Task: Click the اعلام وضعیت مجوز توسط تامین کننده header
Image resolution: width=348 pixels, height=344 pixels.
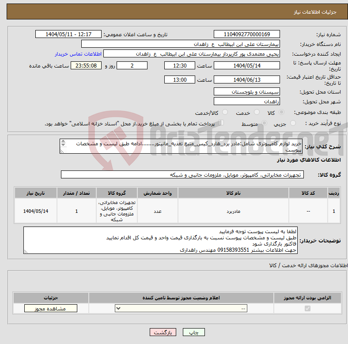Action: 181,298
